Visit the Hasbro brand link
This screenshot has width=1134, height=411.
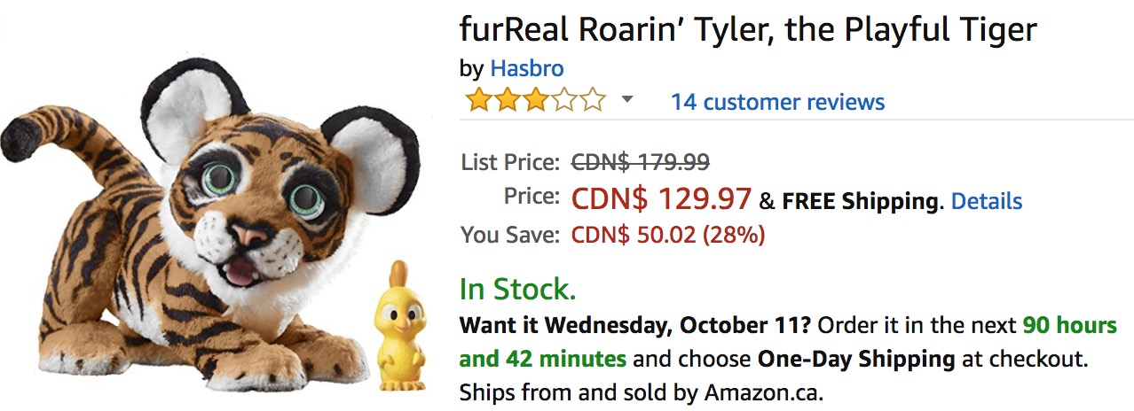point(526,68)
